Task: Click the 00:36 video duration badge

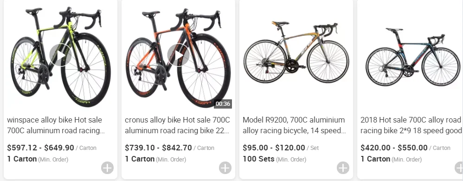Action: [x=223, y=103]
